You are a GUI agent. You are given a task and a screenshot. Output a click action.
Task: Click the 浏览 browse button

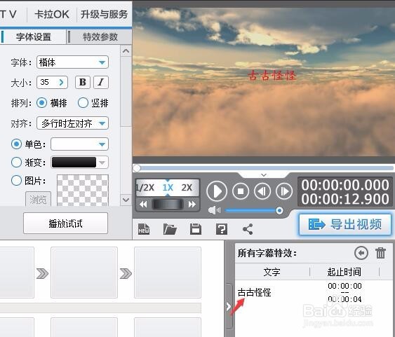point(38,200)
